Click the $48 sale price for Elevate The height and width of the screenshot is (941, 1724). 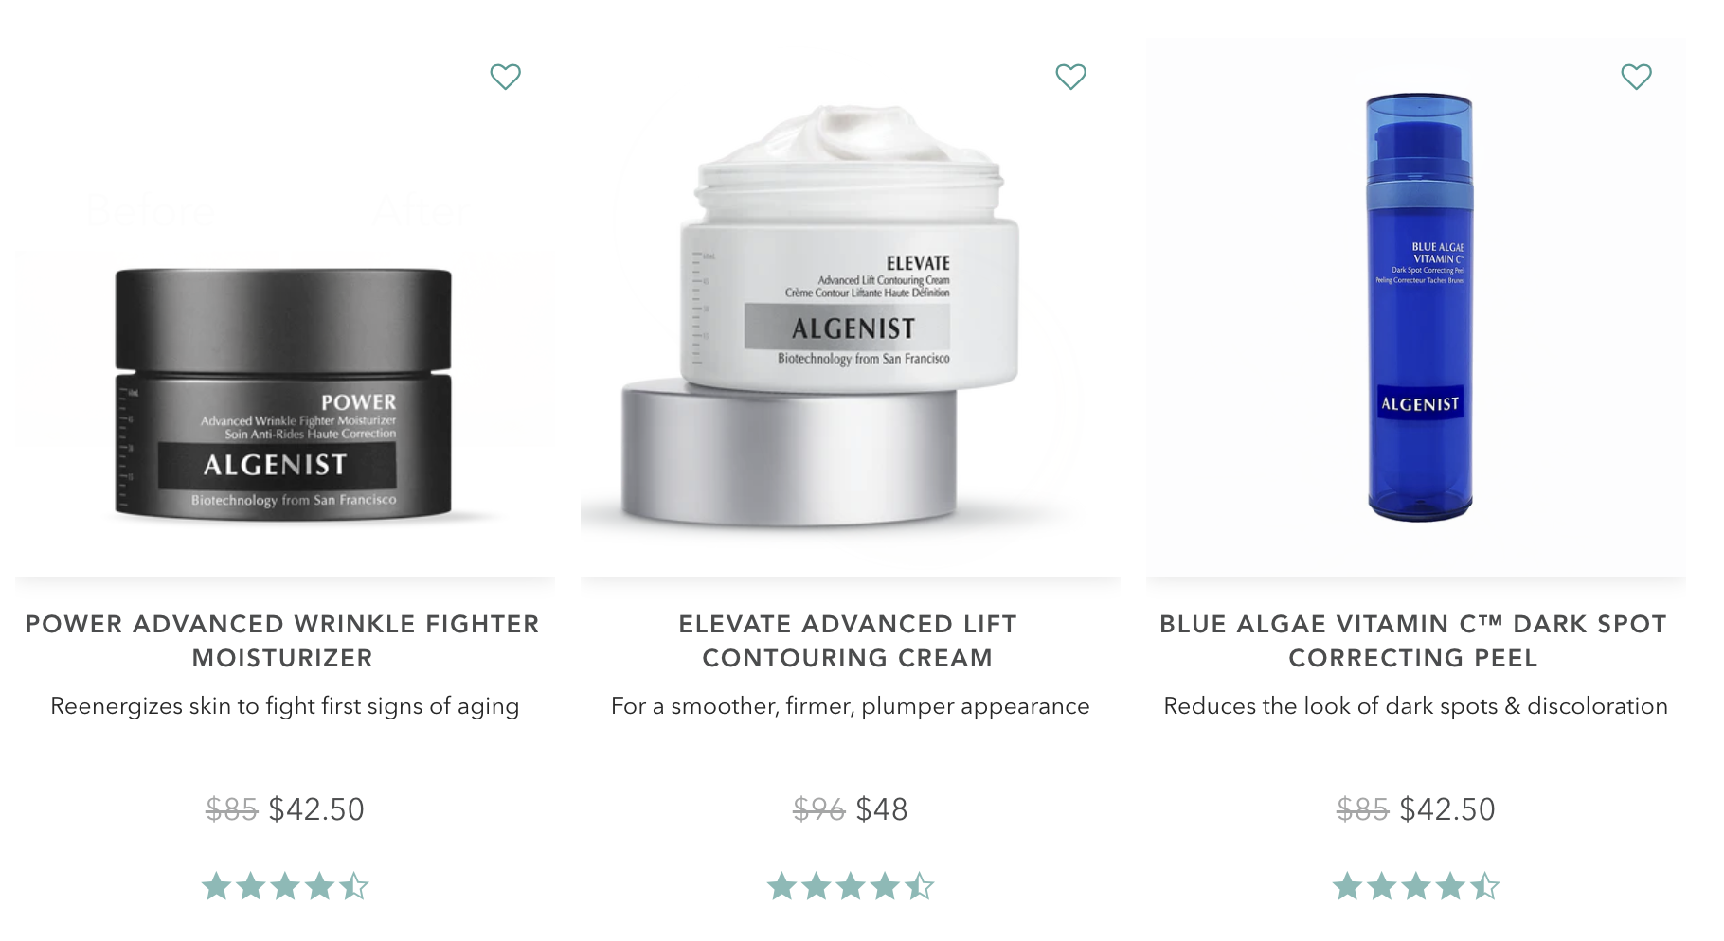pyautogui.click(x=882, y=809)
